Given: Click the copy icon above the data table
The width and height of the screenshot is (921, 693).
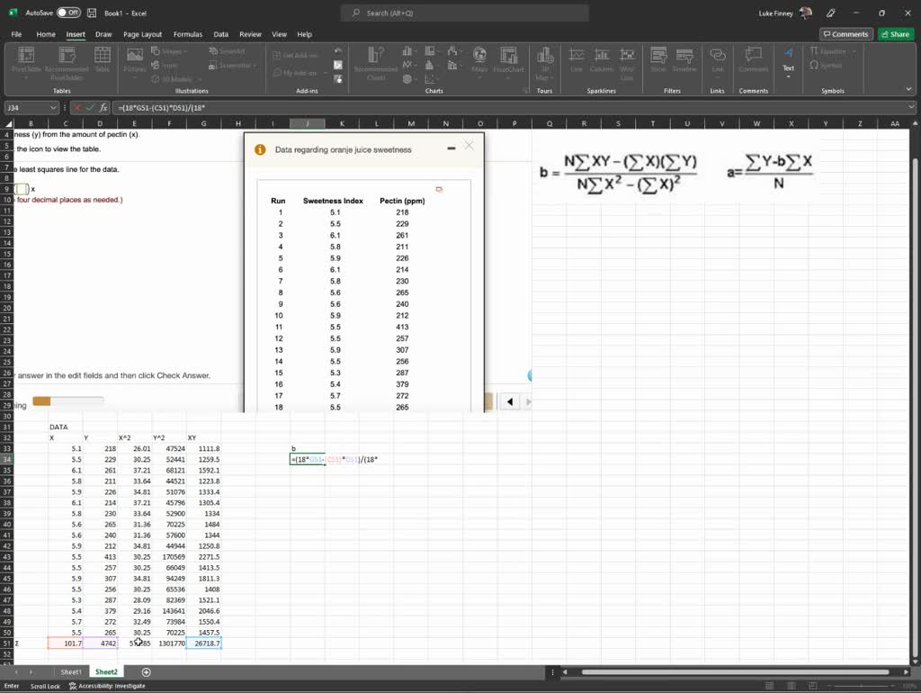Looking at the screenshot, I should [439, 189].
